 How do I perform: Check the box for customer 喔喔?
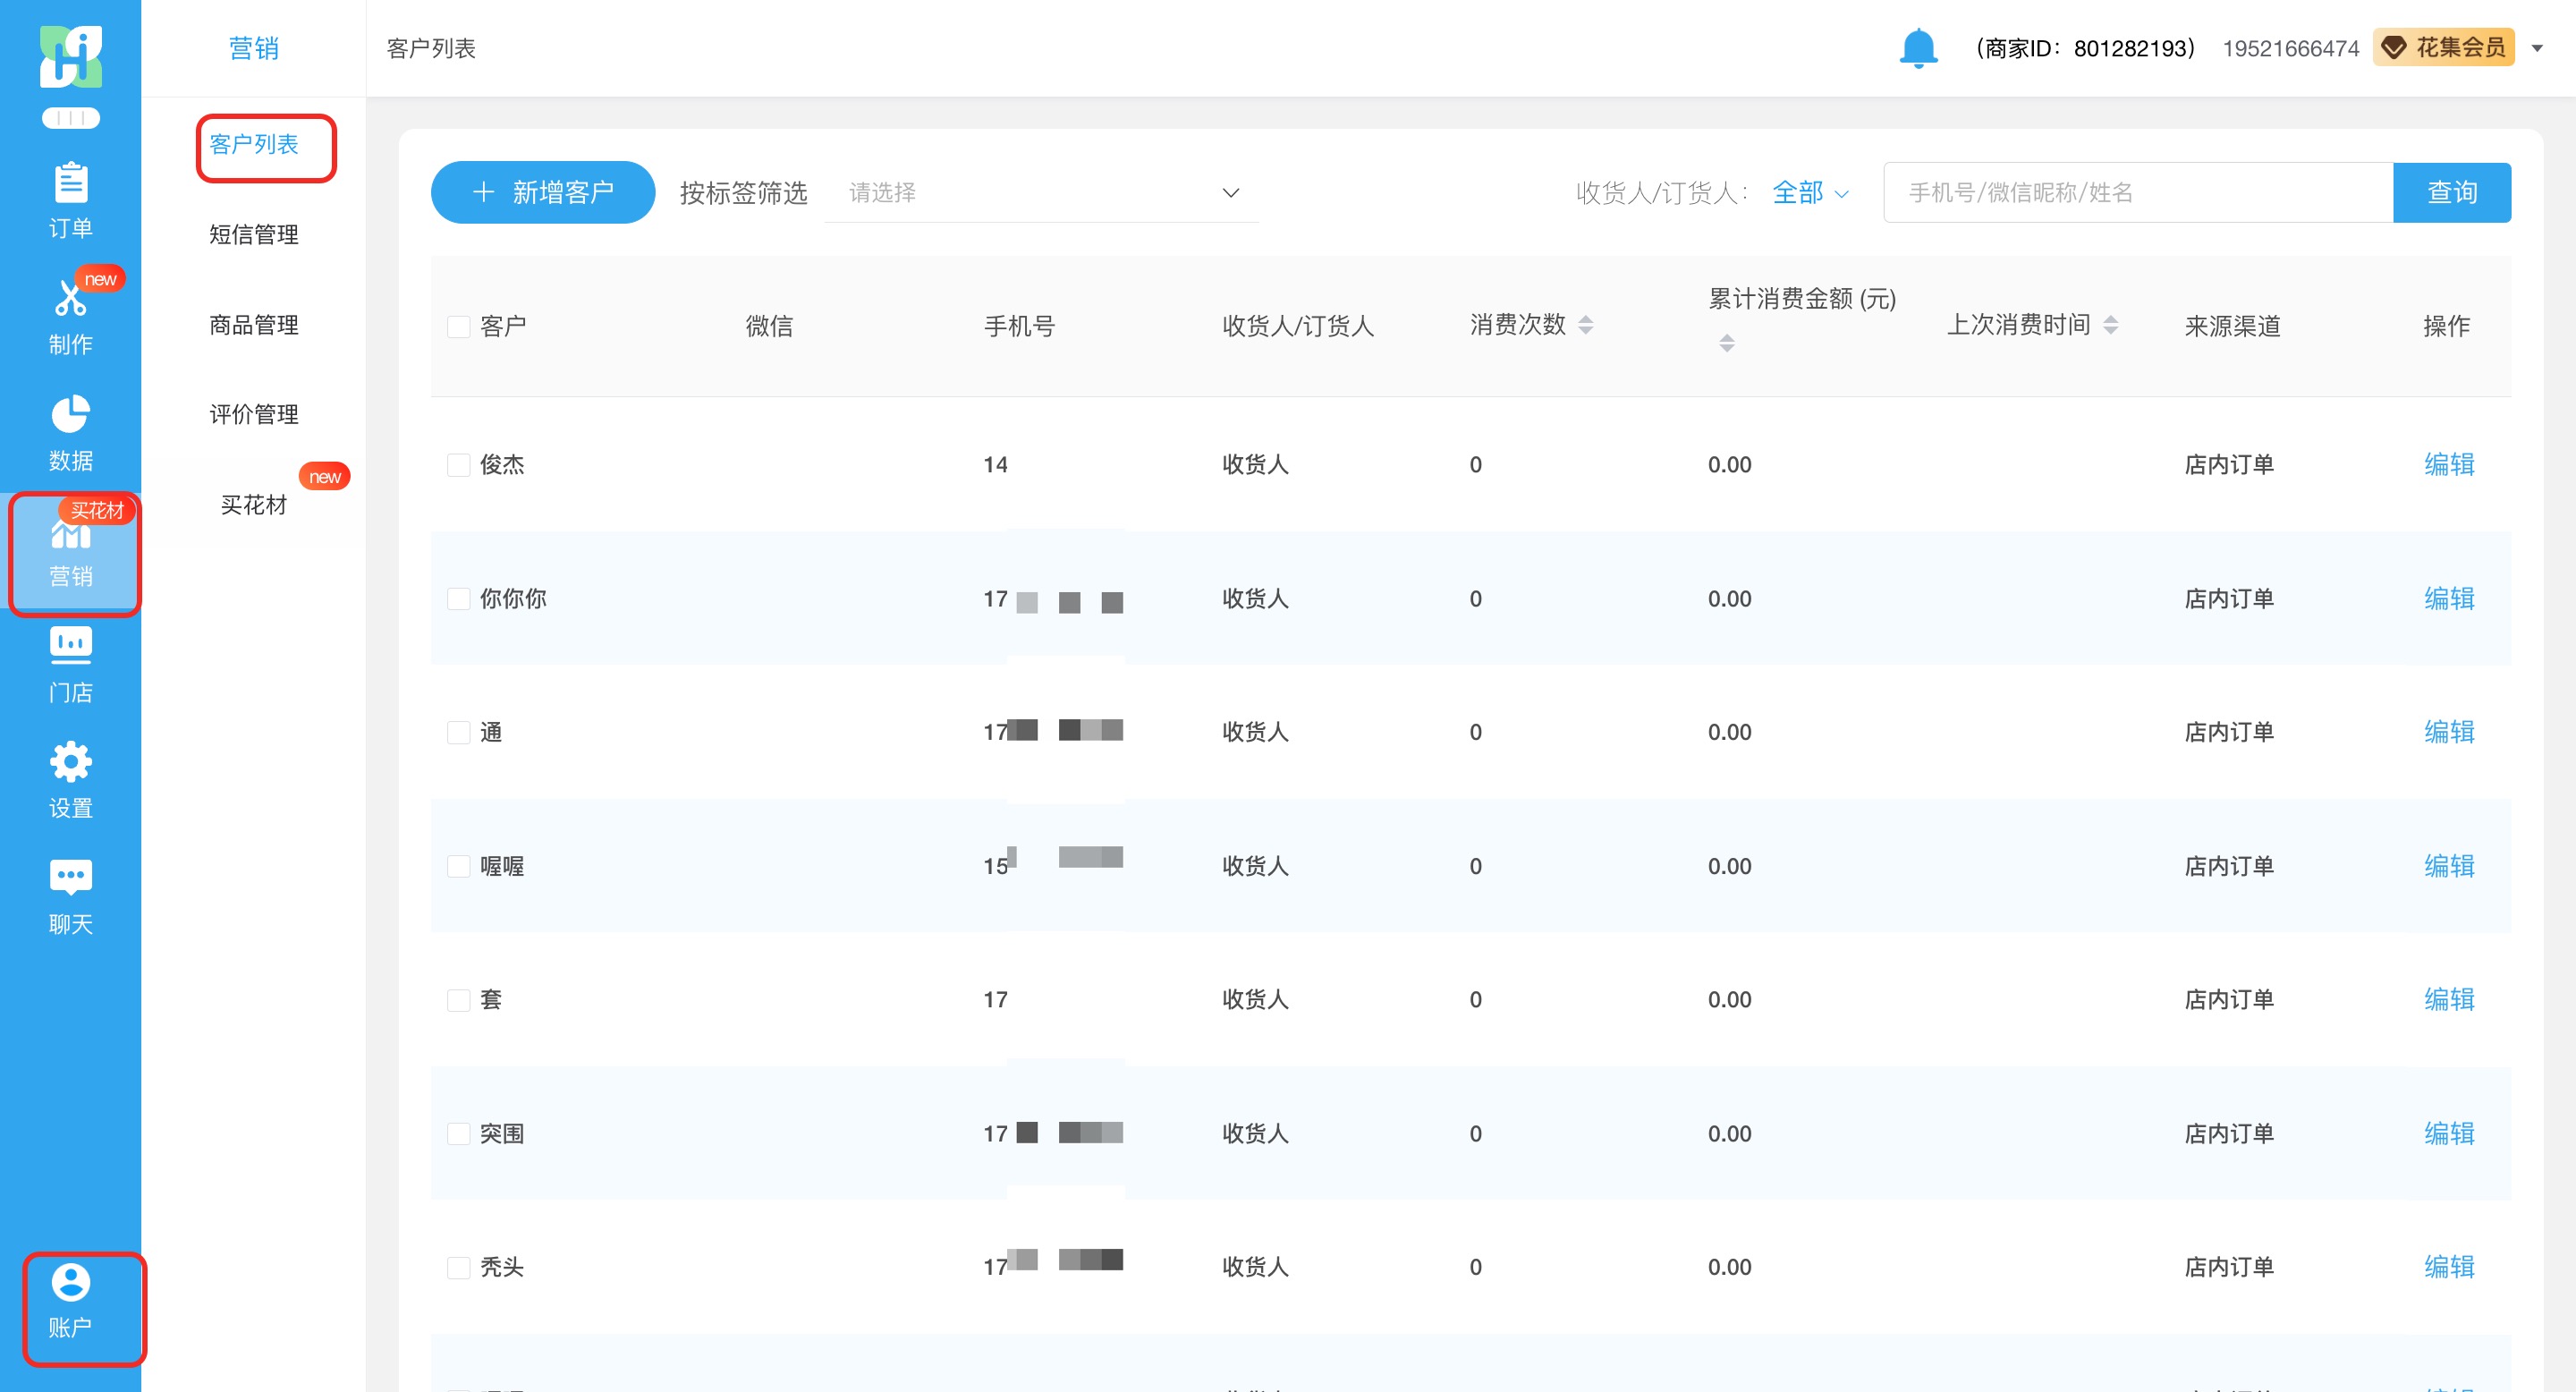click(458, 866)
